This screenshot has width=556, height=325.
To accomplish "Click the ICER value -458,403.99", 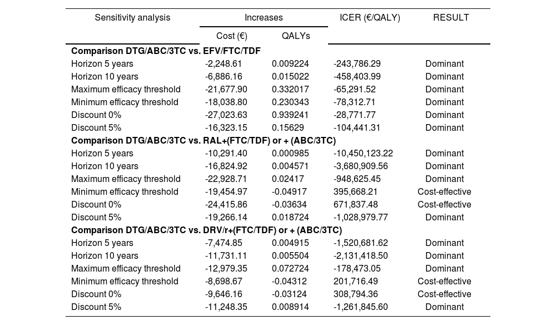I will (x=358, y=77).
